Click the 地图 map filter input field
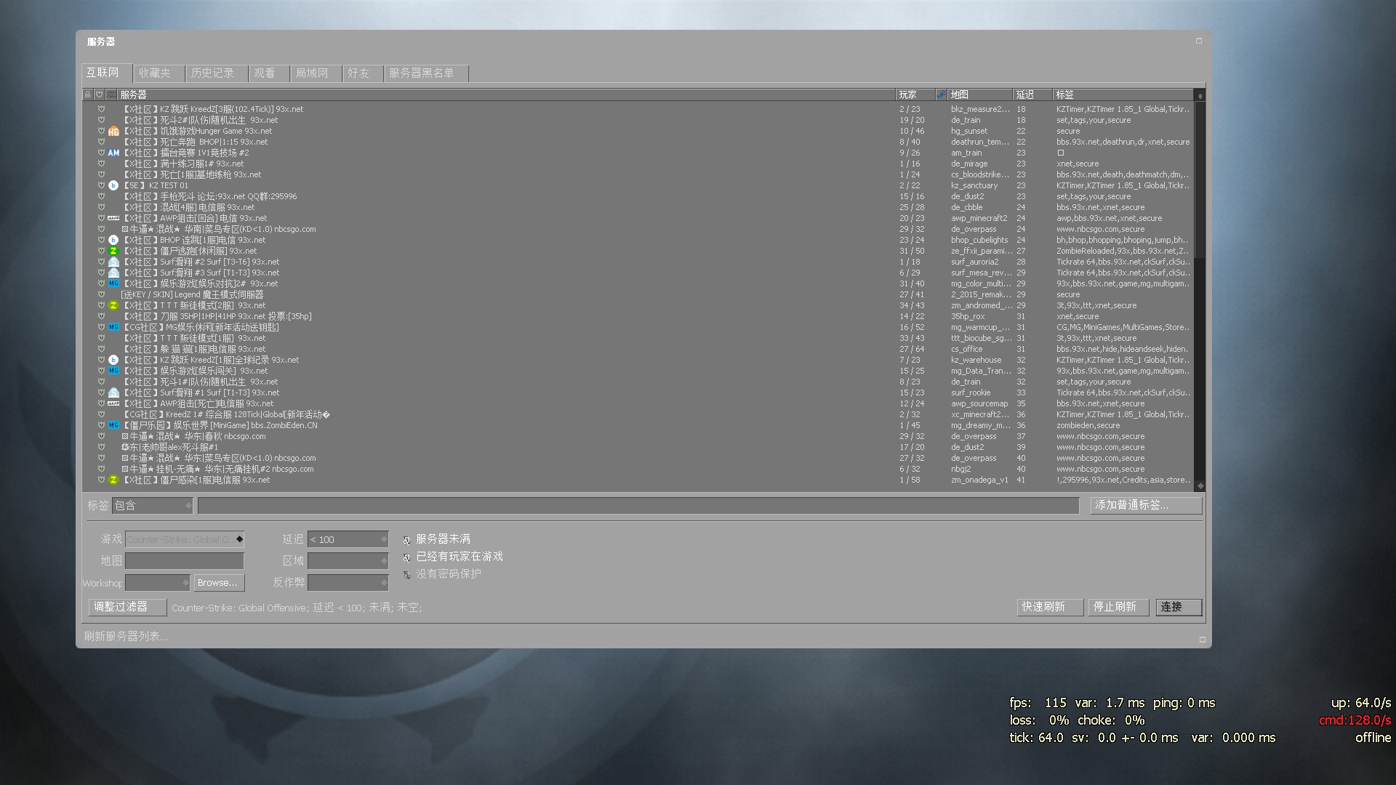This screenshot has width=1396, height=785. [x=185, y=560]
